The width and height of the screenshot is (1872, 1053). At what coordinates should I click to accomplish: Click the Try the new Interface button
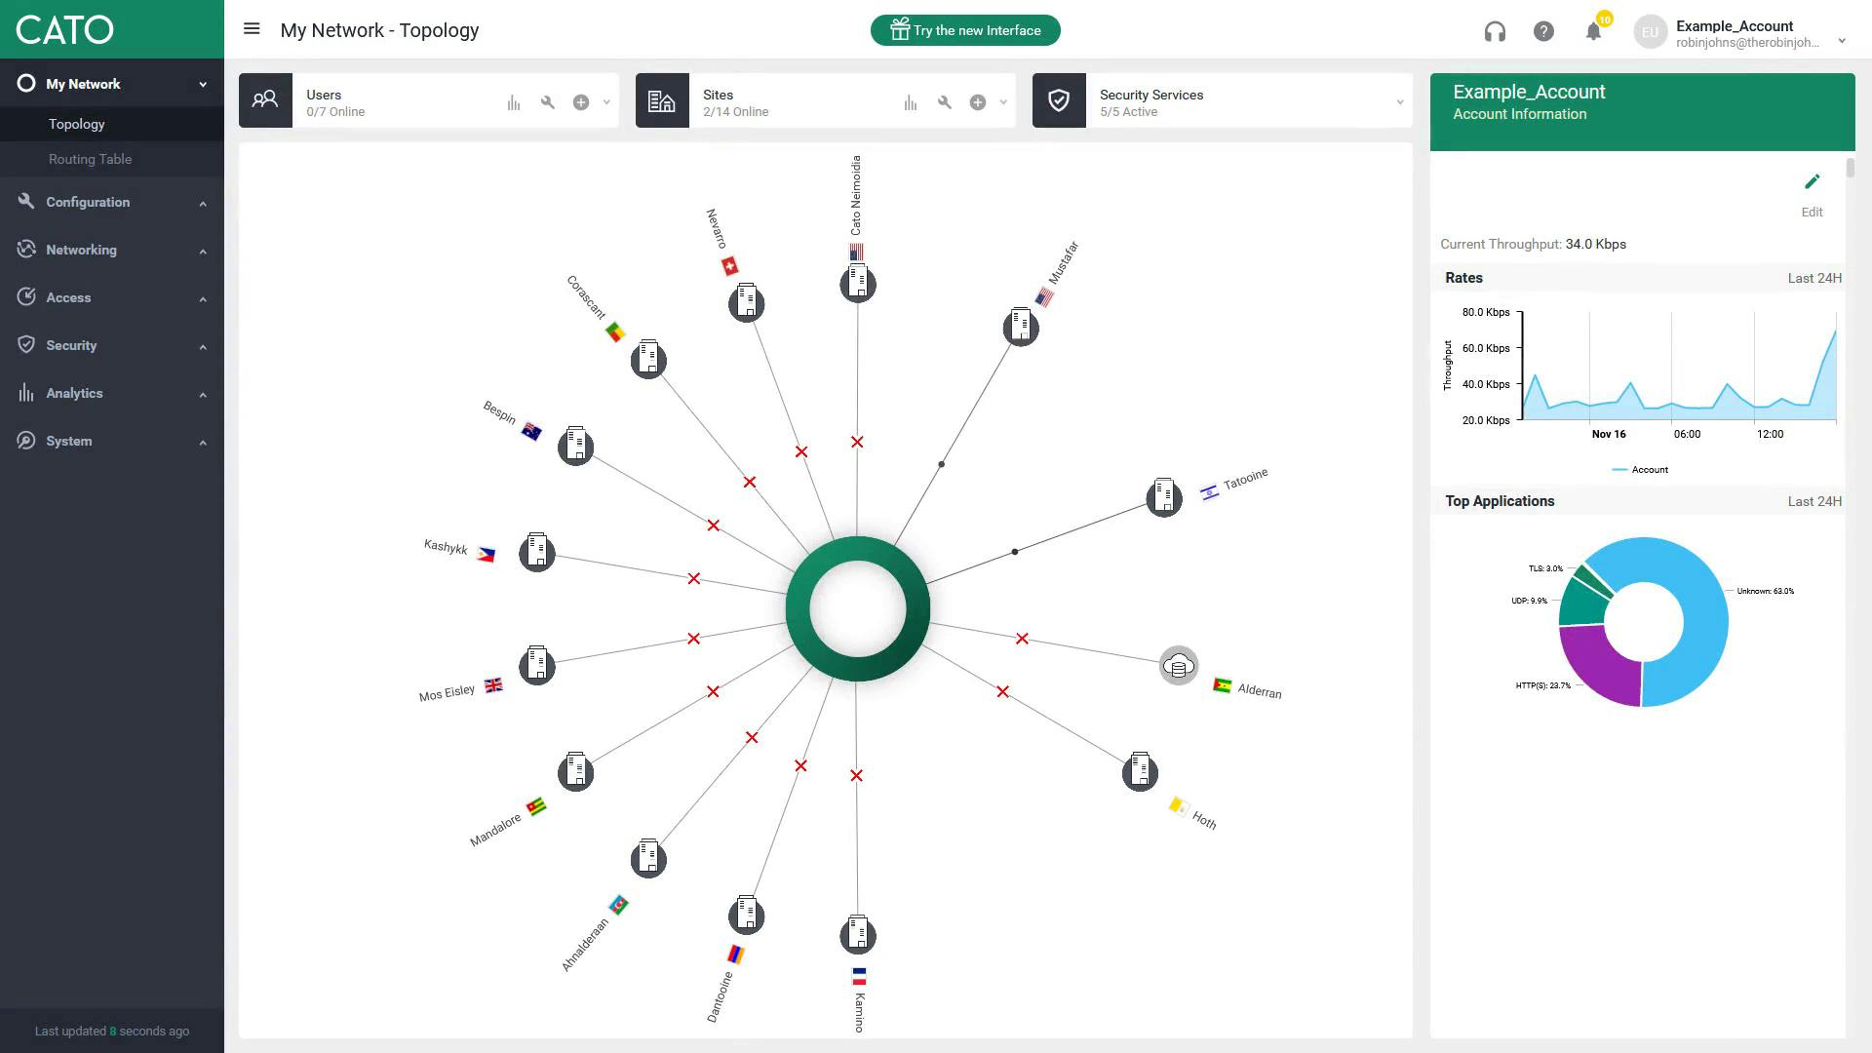point(964,30)
